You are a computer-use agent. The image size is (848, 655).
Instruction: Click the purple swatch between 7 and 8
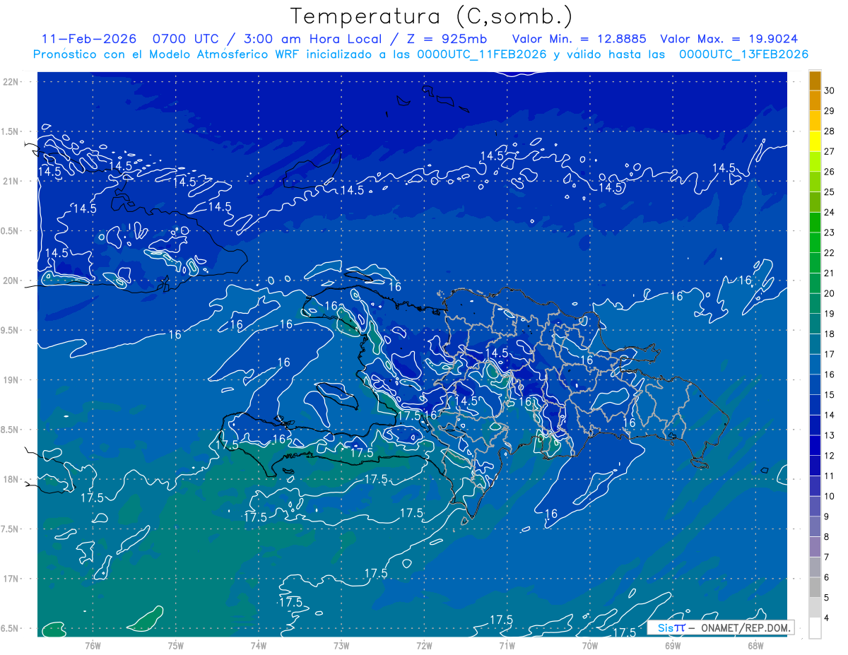pyautogui.click(x=815, y=547)
